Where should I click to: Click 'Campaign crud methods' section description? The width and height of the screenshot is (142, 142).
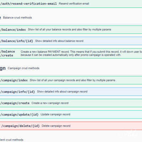click(x=23, y=68)
